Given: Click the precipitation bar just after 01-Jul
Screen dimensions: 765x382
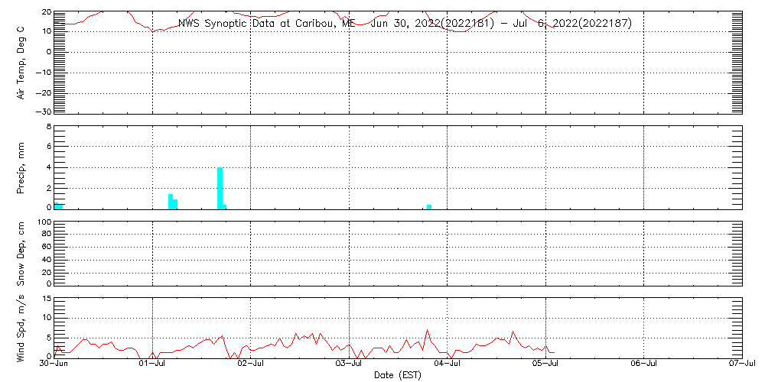Looking at the screenshot, I should tap(171, 202).
